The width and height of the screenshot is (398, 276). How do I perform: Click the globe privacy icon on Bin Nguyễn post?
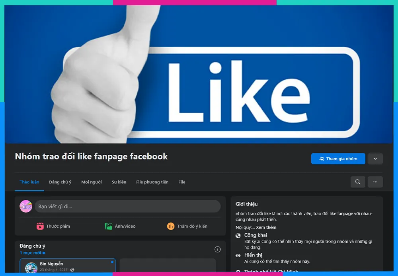[72, 270]
